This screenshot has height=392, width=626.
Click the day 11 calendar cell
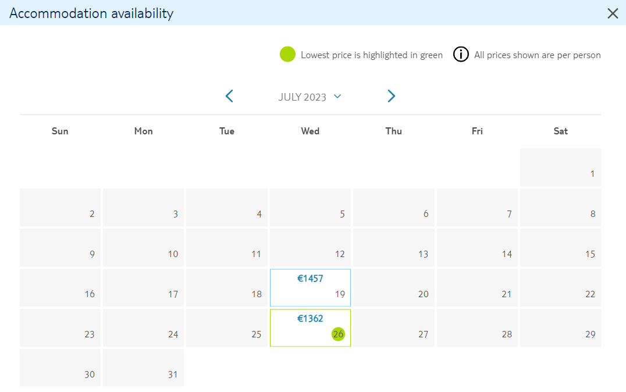[227, 248]
